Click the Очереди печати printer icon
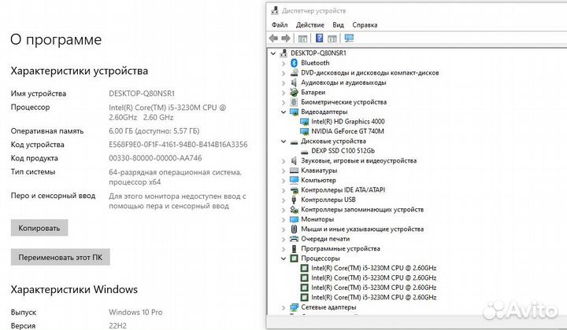Screen dimensions: 567x330 coord(294,239)
